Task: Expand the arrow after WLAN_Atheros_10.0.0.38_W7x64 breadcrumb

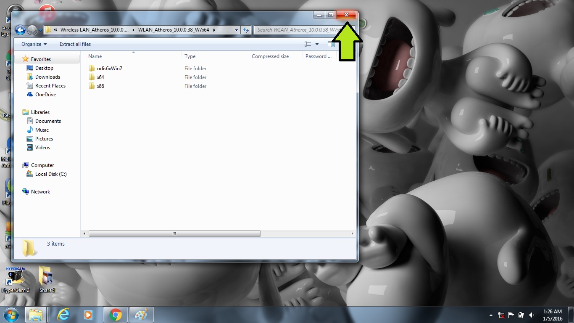Action: 214,30
